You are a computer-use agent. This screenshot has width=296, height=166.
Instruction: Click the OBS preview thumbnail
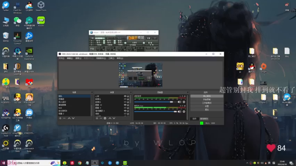(141, 75)
